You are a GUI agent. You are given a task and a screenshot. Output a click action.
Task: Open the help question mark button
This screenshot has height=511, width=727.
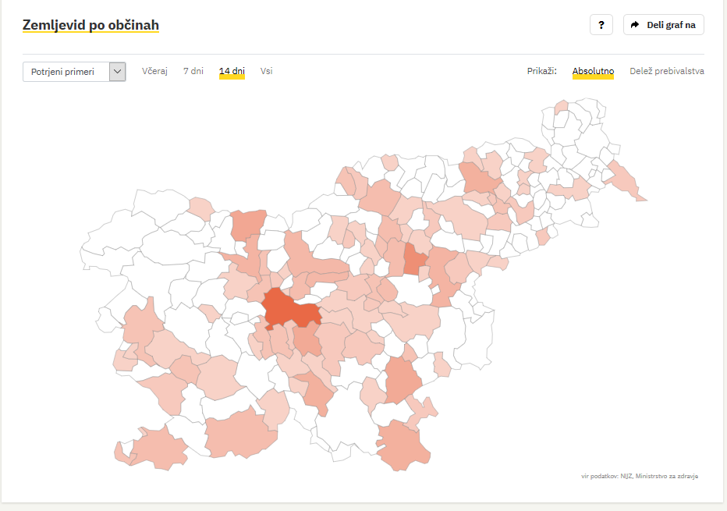pos(601,25)
